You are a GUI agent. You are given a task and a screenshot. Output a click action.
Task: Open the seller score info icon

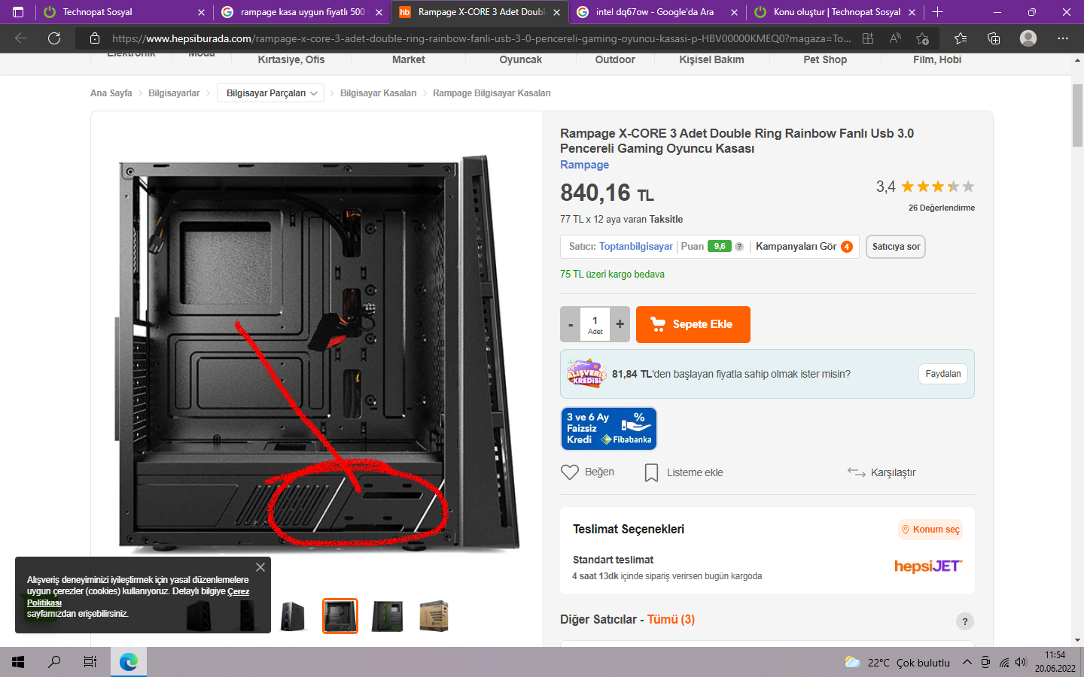(739, 247)
